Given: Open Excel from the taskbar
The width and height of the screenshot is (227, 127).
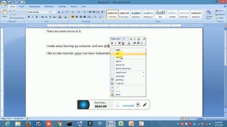Looking at the screenshot, I should pos(121,124).
